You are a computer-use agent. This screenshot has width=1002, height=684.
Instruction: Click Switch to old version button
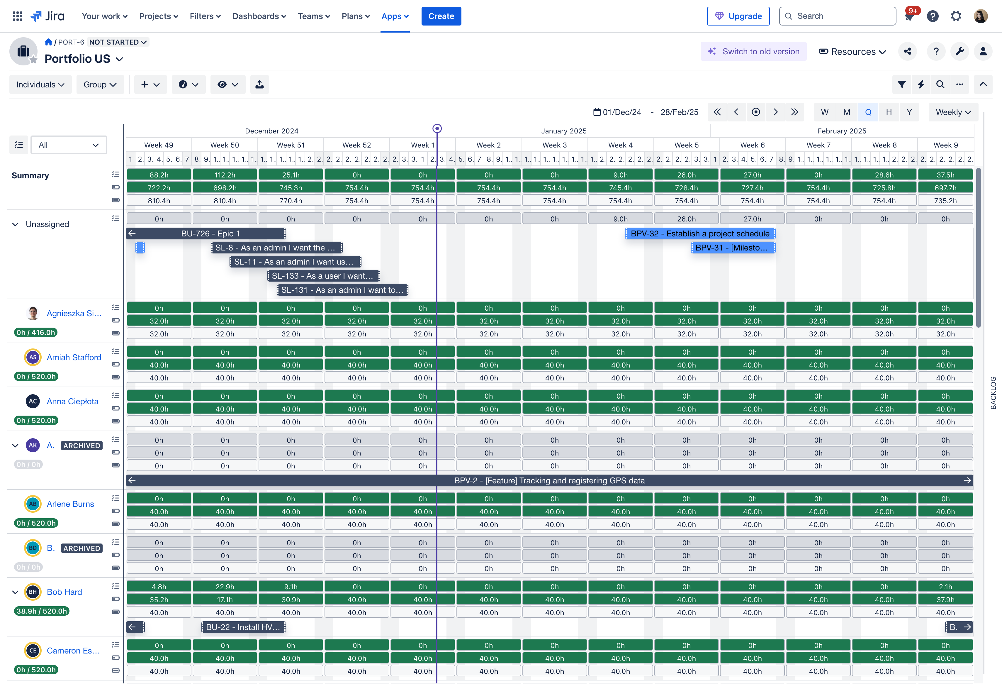point(753,51)
